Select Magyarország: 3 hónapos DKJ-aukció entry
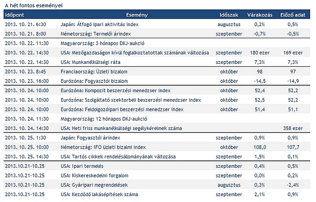 [x=102, y=43]
